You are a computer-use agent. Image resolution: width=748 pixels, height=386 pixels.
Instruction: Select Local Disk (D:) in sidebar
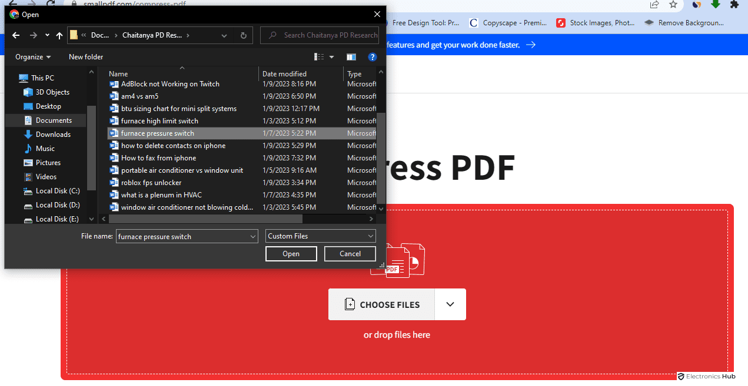click(57, 205)
